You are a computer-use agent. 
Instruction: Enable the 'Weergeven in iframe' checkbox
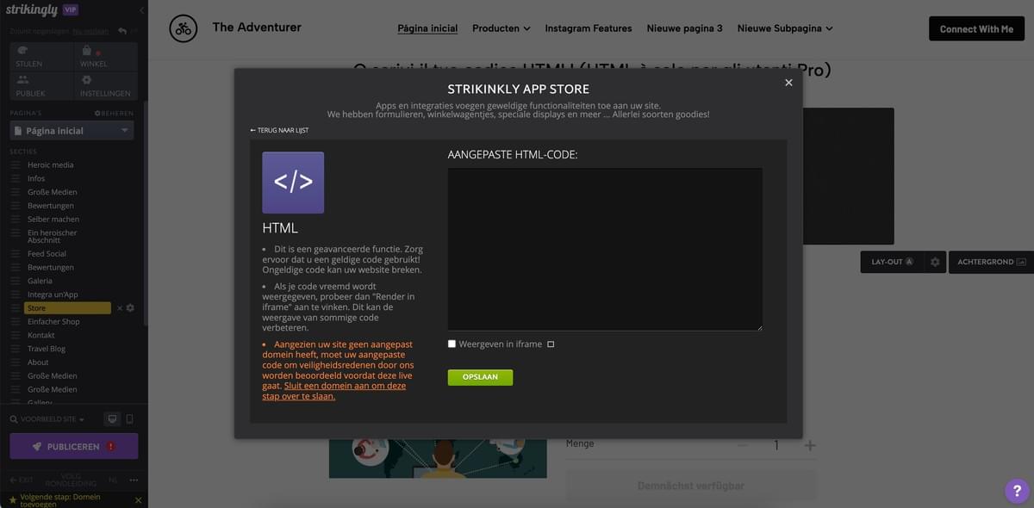451,343
